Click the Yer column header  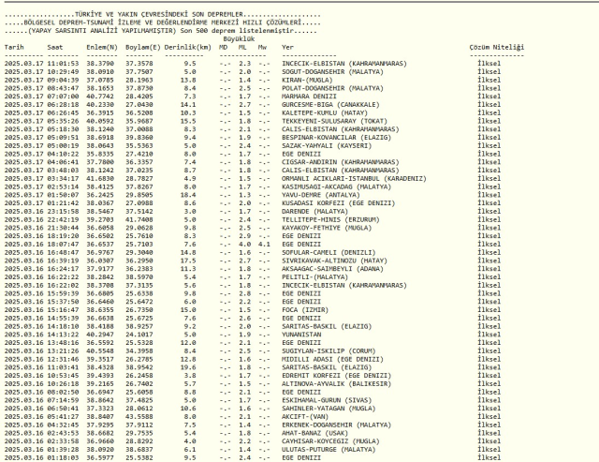pos(287,46)
